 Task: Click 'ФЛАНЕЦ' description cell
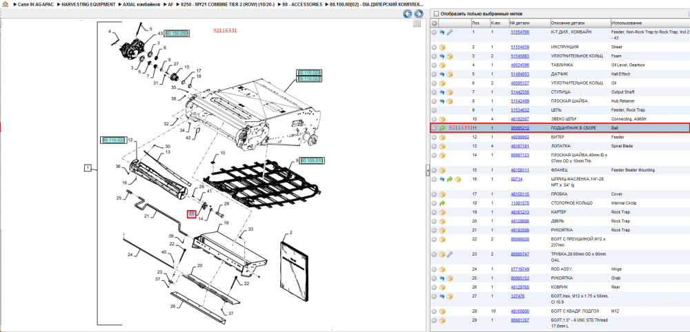pyautogui.click(x=560, y=170)
